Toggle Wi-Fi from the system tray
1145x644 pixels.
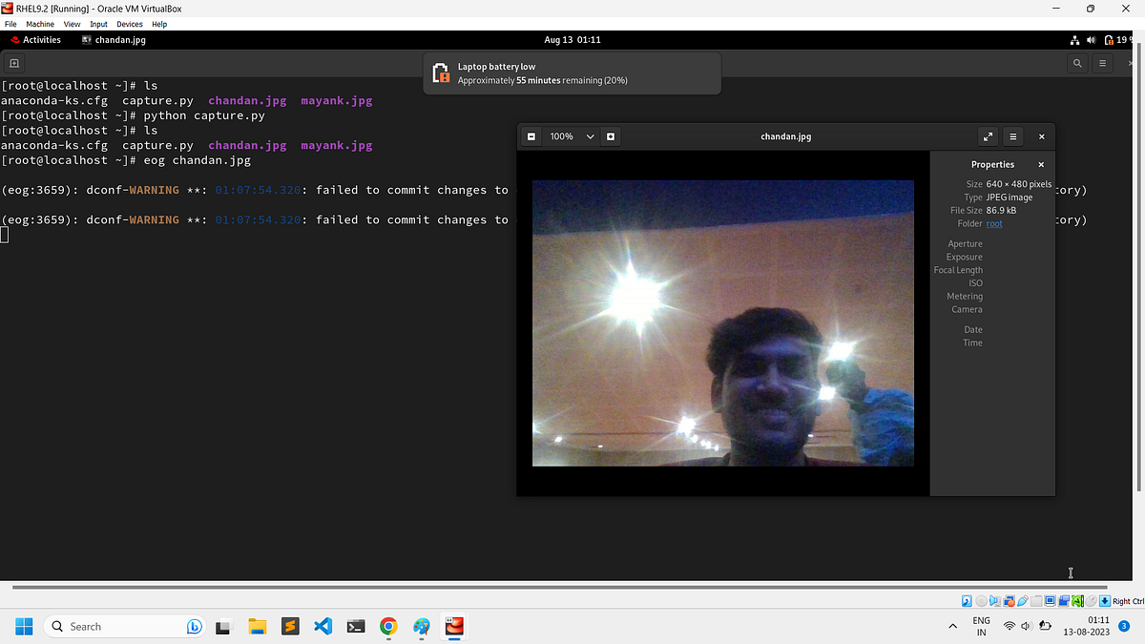point(1010,626)
